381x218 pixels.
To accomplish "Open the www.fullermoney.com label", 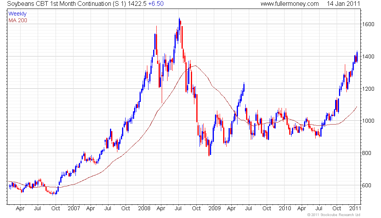I will click(x=290, y=4).
